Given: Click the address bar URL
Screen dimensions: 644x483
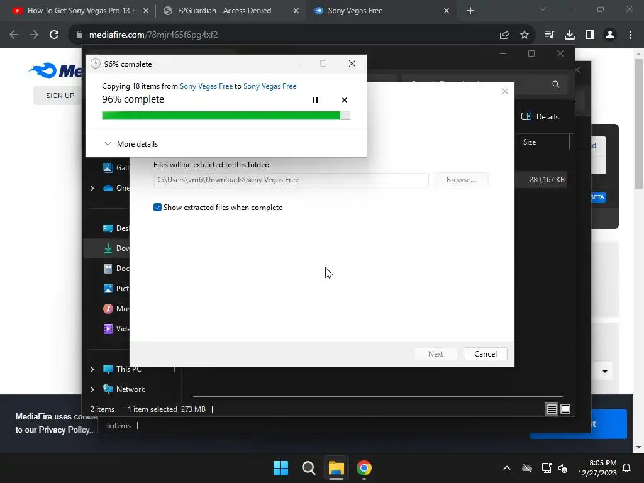Looking at the screenshot, I should 153,35.
